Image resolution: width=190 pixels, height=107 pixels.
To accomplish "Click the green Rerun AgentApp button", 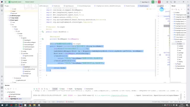I will (153, 2).
